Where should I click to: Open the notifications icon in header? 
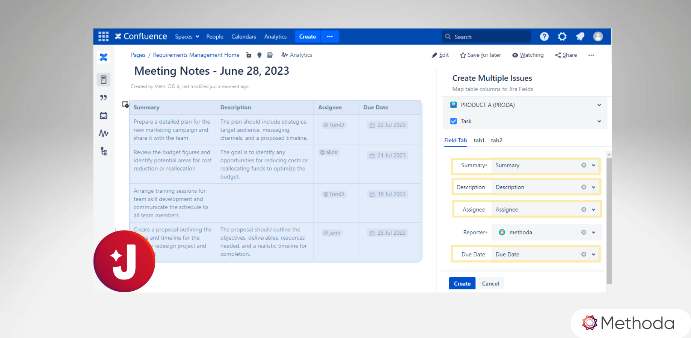pyautogui.click(x=580, y=36)
